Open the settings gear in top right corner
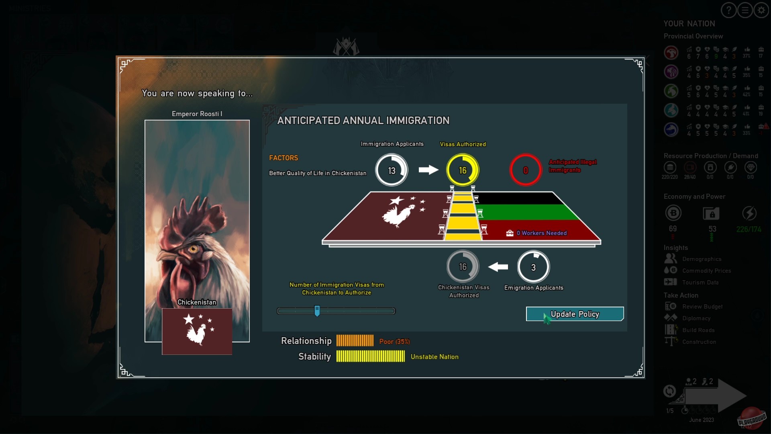The width and height of the screenshot is (771, 434). pyautogui.click(x=761, y=10)
